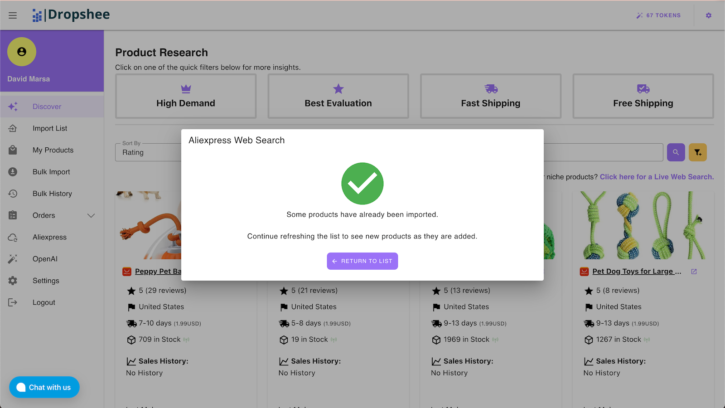Open the Chat with us widget
Viewport: 725px width, 408px height.
(x=44, y=387)
